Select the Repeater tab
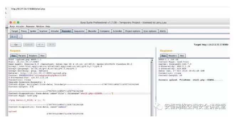Image resolution: width=237 pixels, height=132 pixels. [67, 31]
